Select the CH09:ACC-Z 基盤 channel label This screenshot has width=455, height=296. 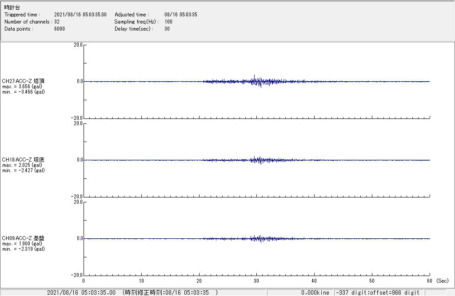pos(23,238)
